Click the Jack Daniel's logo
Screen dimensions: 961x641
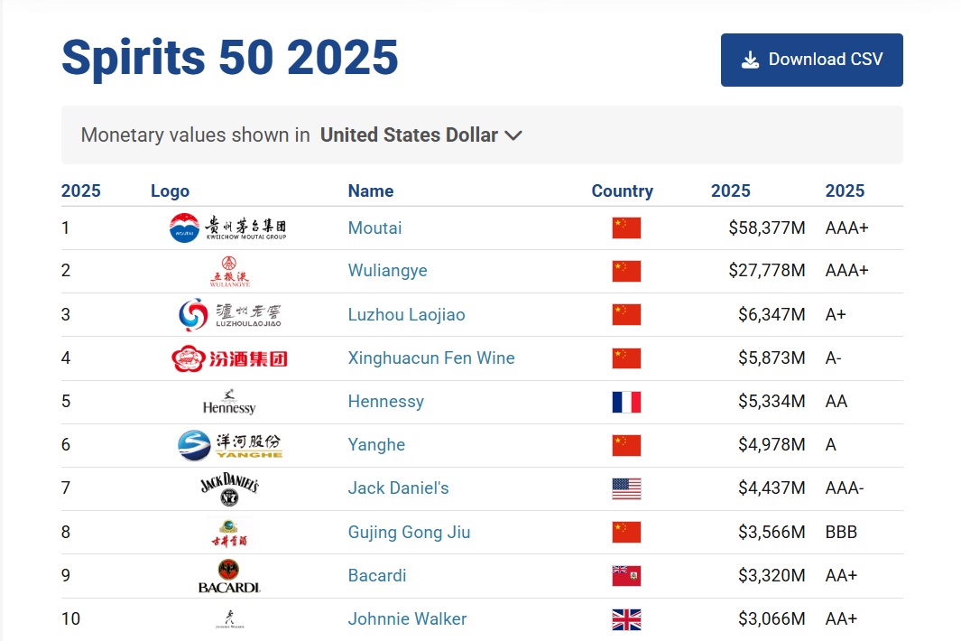click(x=229, y=488)
